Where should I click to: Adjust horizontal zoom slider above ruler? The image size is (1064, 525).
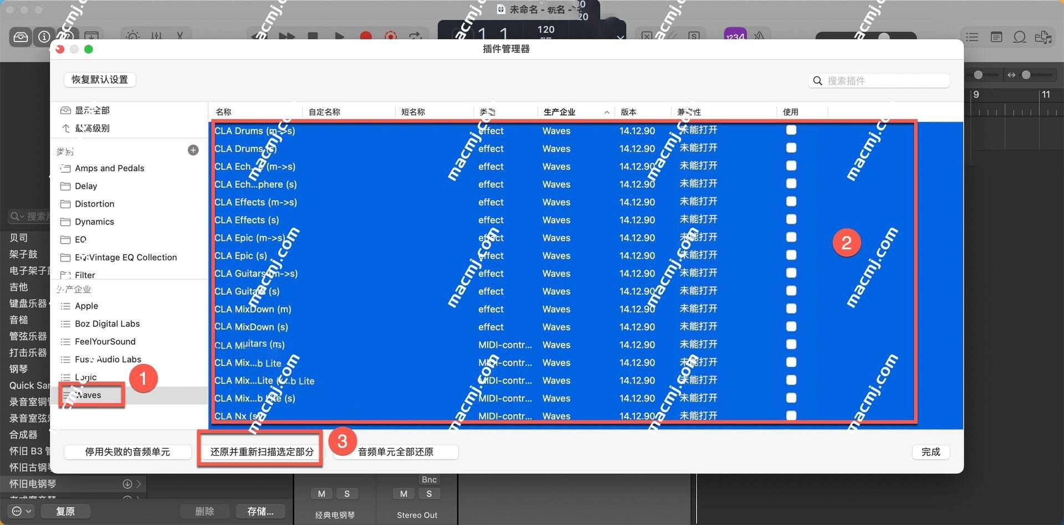[1037, 75]
